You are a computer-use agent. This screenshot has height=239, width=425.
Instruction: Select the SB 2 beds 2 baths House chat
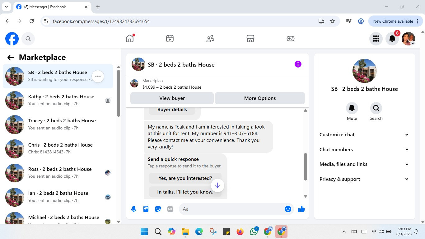point(58,76)
